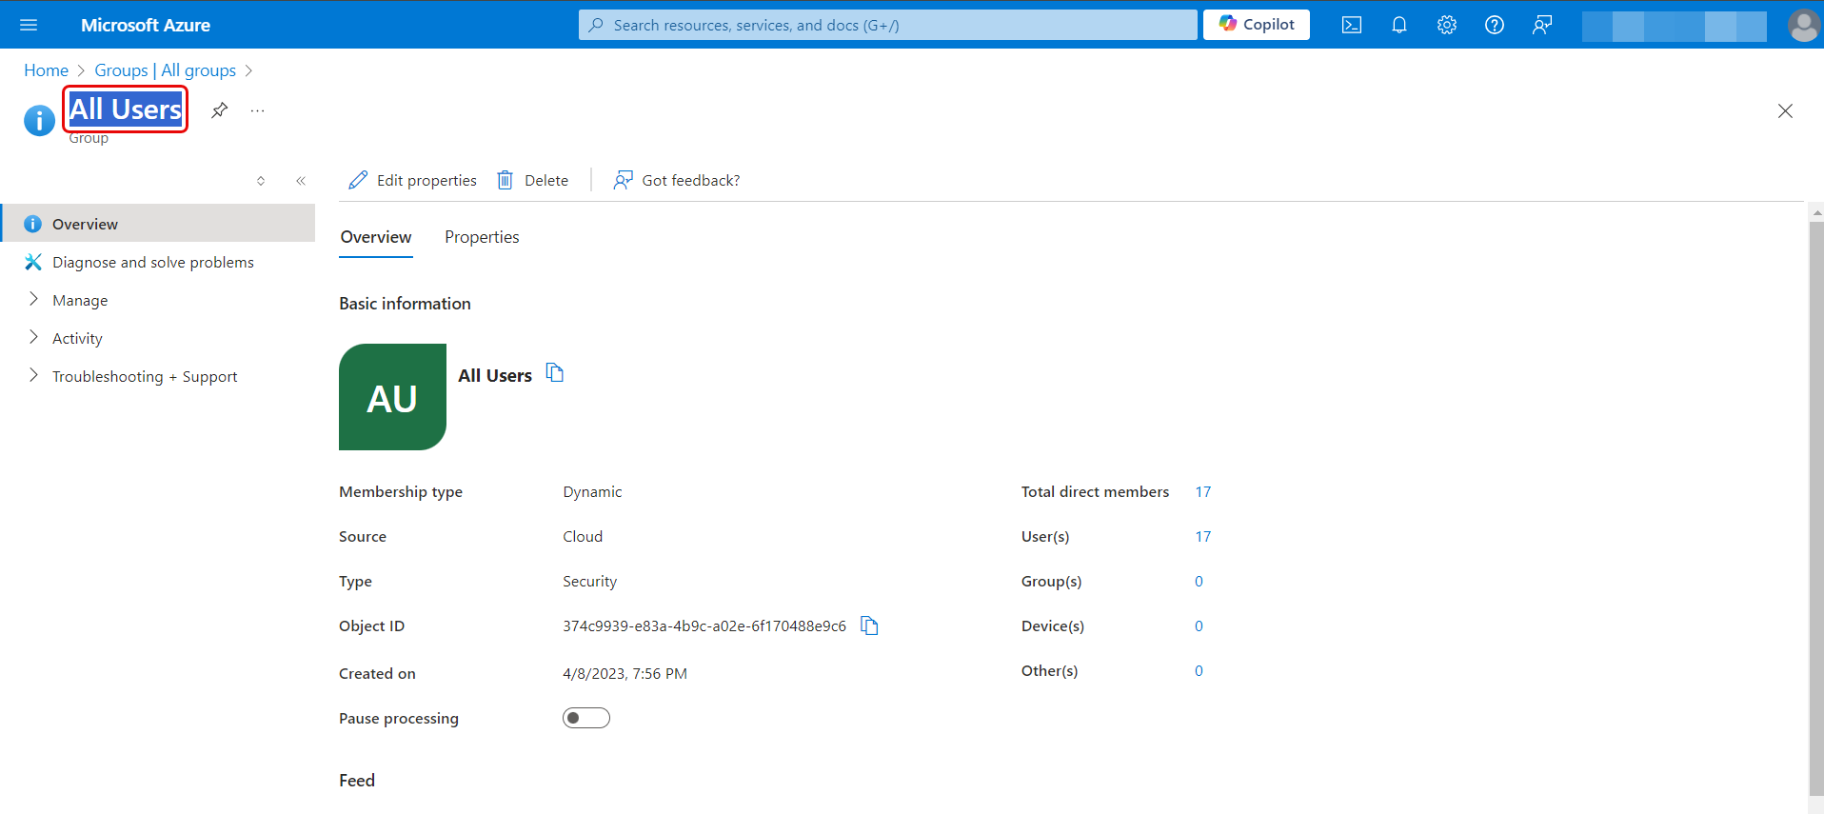The height and width of the screenshot is (814, 1824).
Task: Collapse the left navigation pane
Action: point(301,181)
